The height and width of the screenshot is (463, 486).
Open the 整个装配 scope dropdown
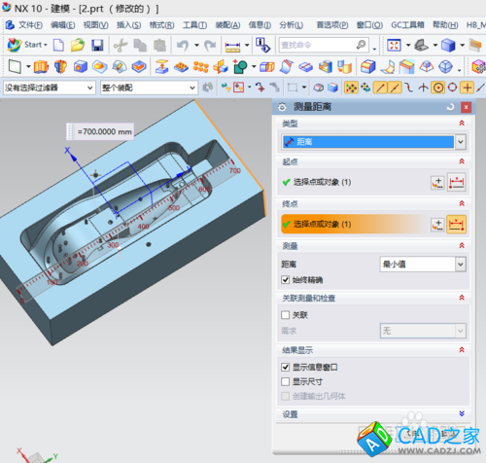click(149, 88)
